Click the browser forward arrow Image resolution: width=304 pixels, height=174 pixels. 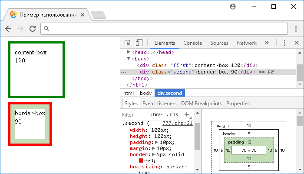tap(20, 29)
